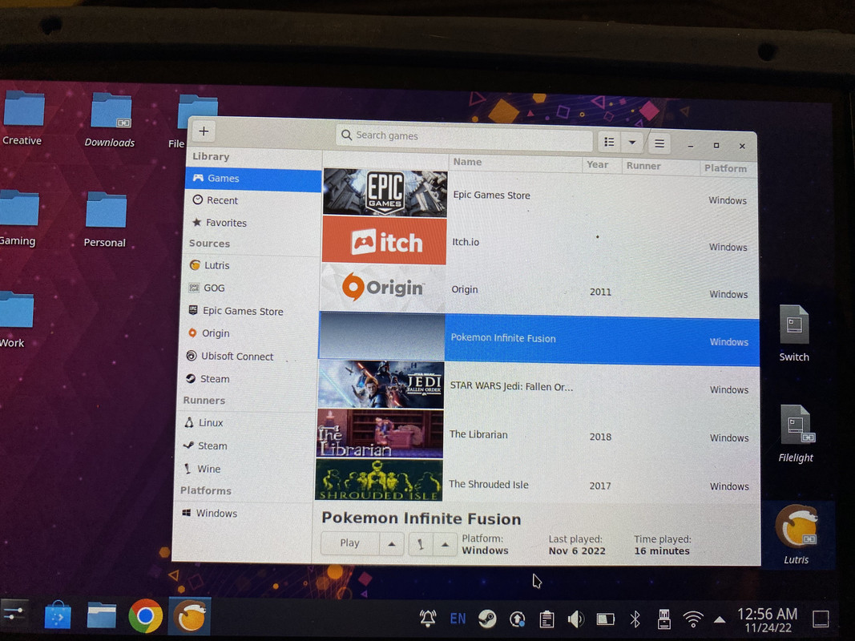Select The Librarian game row
Viewport: 855px width, 641px height.
pyautogui.click(x=538, y=435)
